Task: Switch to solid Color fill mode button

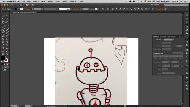Action: (2, 64)
